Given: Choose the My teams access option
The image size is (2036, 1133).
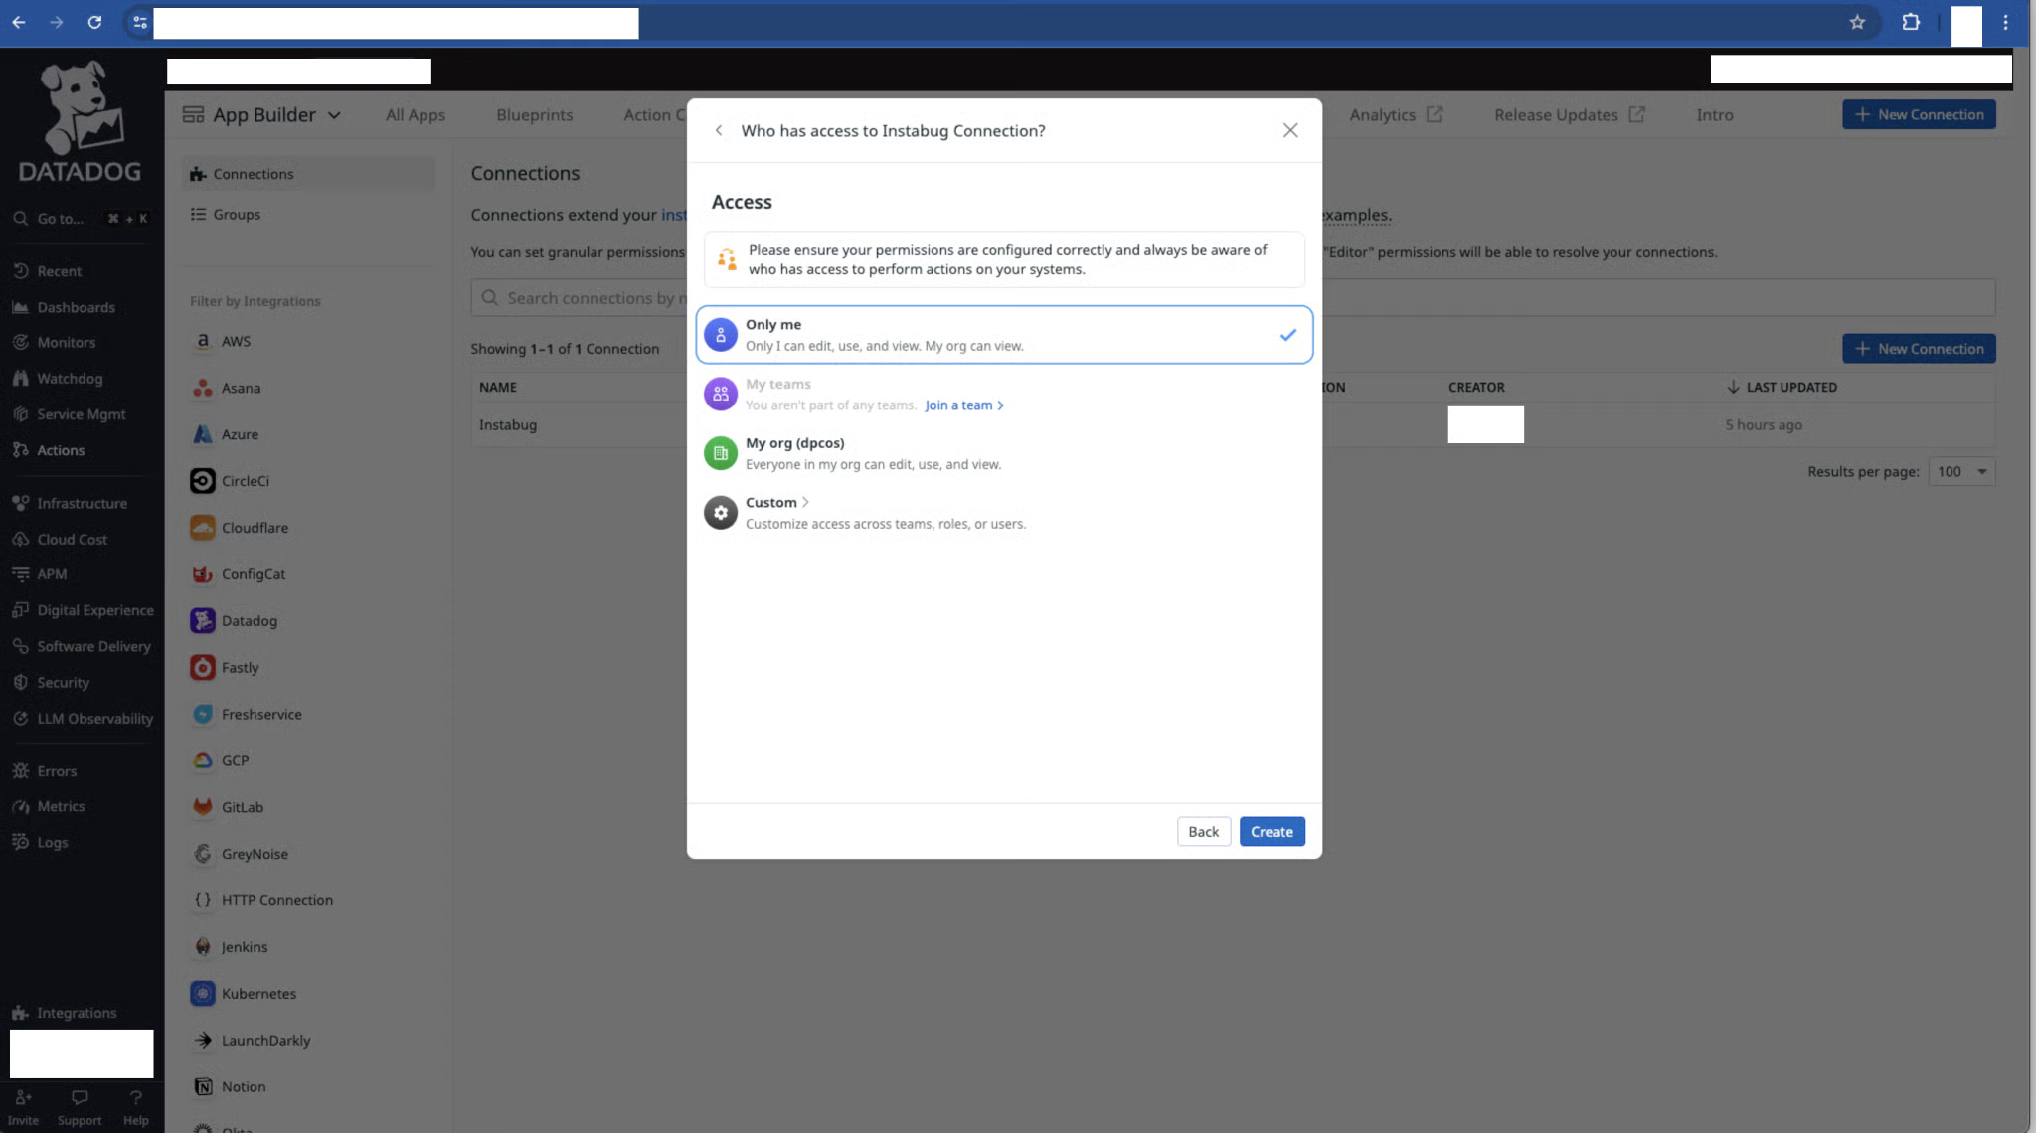Looking at the screenshot, I should 1004,395.
